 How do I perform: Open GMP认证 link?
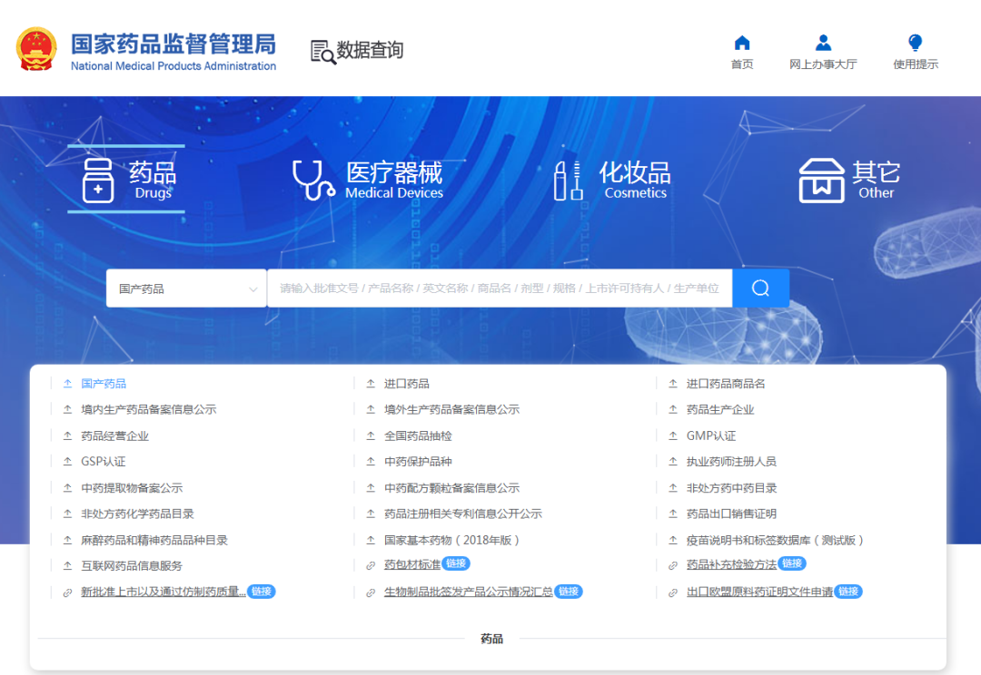click(711, 435)
